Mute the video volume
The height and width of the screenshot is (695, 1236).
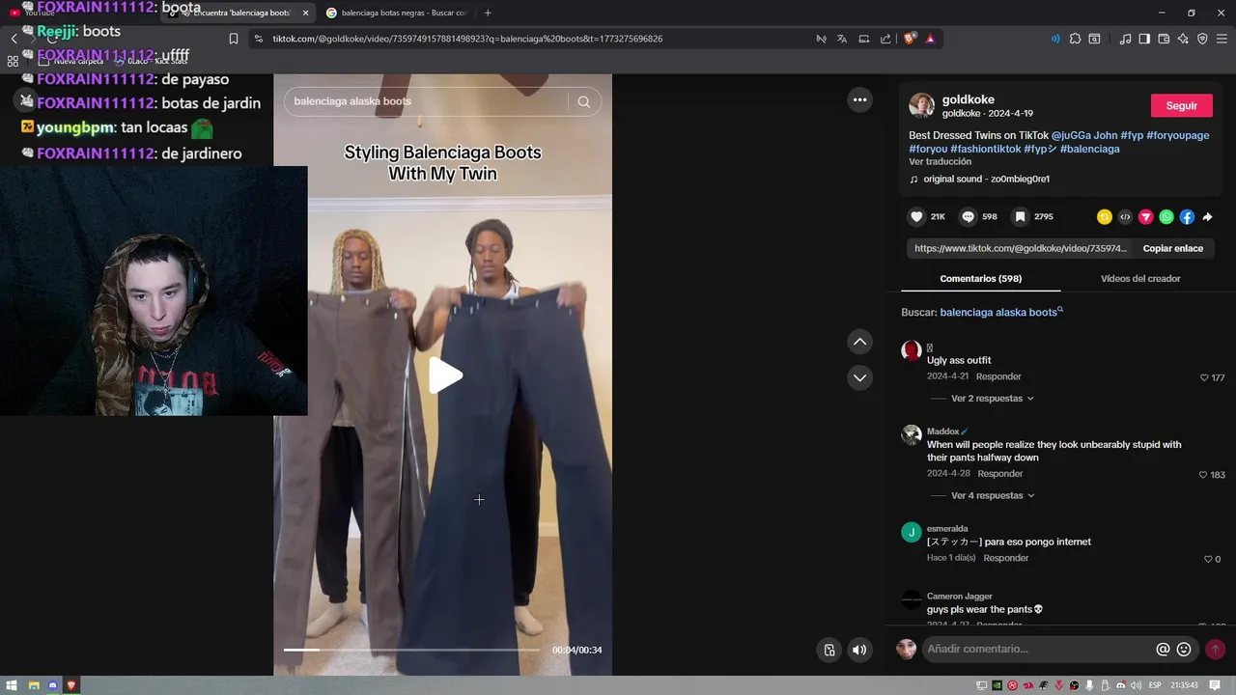click(x=858, y=650)
